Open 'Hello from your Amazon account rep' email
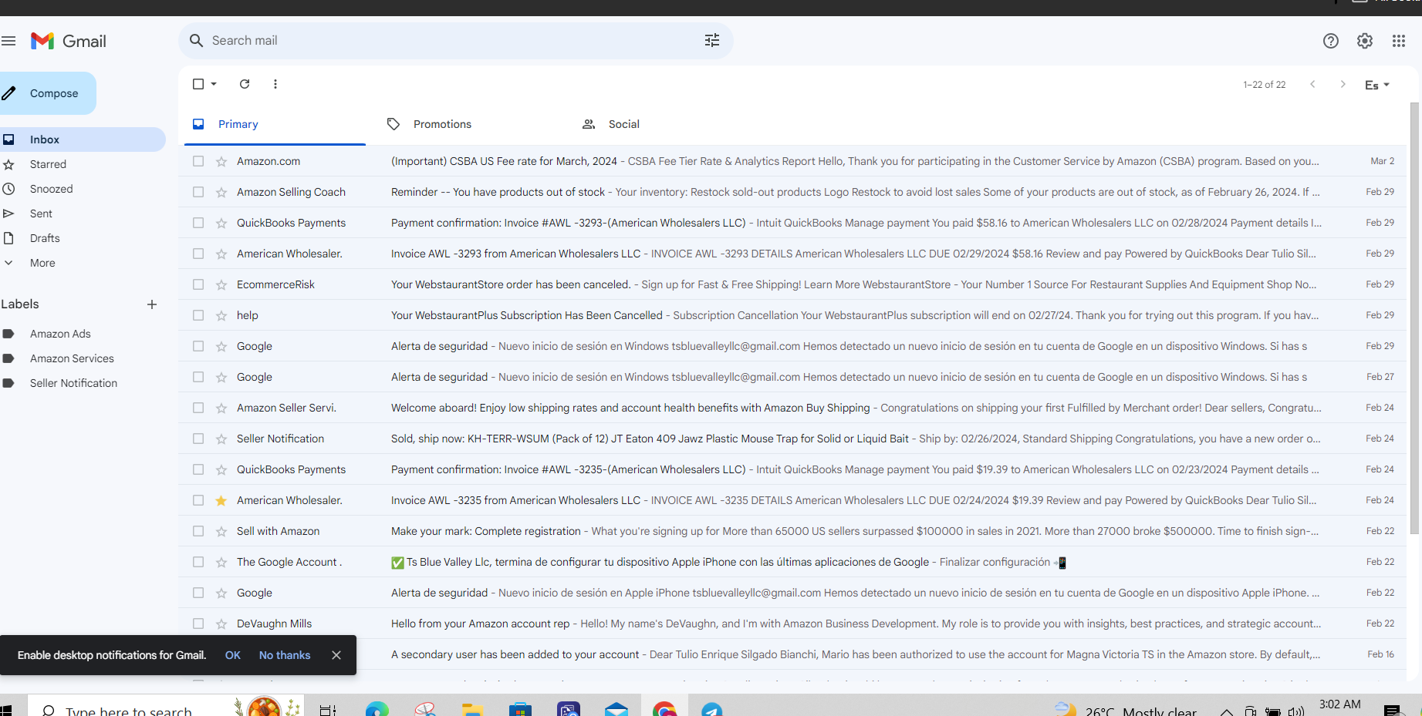The width and height of the screenshot is (1422, 716). coord(792,624)
